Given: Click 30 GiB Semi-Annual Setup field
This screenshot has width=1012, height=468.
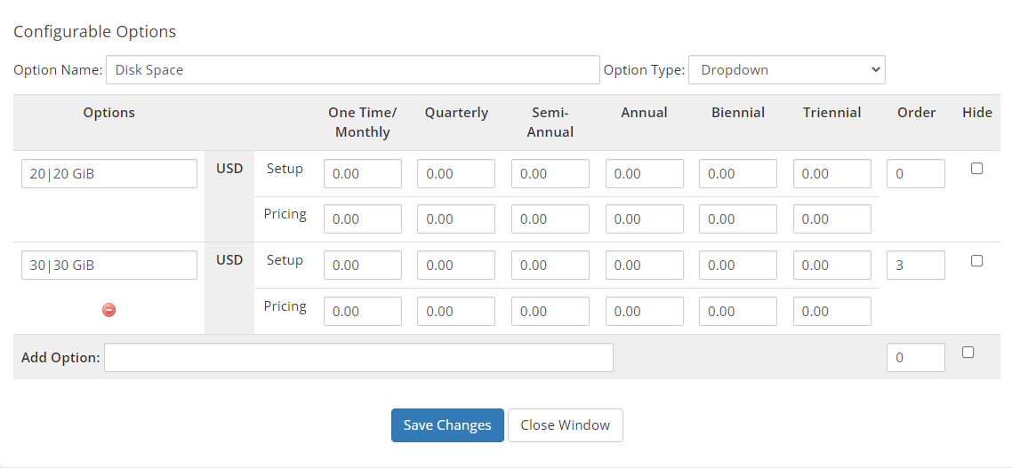Looking at the screenshot, I should [x=550, y=265].
